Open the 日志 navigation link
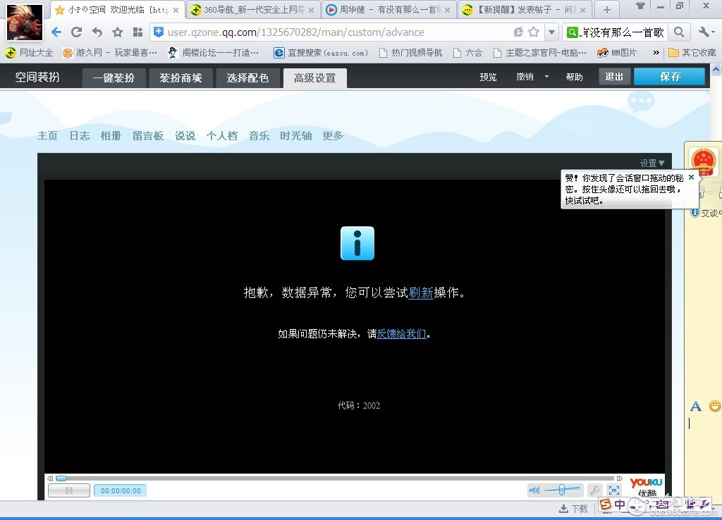 [x=80, y=136]
